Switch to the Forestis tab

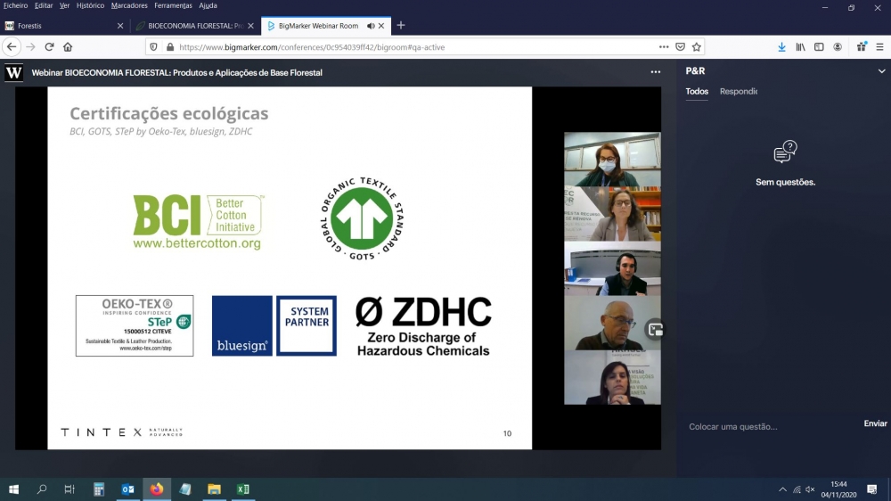coord(64,26)
